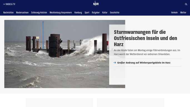Click the stormy pier photo

point(57,54)
